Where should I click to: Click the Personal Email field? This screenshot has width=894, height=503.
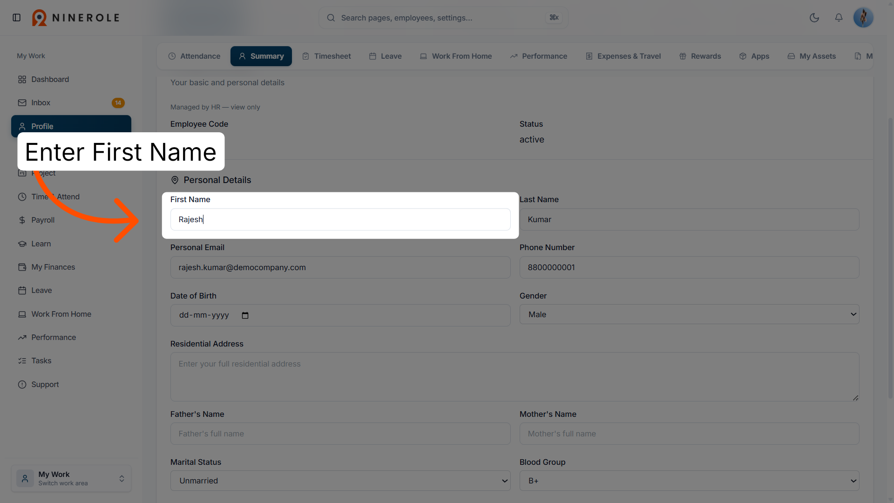(x=340, y=268)
